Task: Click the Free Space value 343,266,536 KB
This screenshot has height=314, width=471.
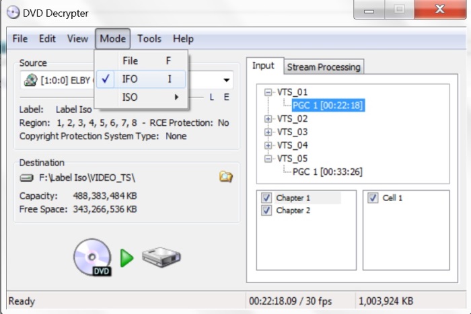Action: [x=105, y=209]
